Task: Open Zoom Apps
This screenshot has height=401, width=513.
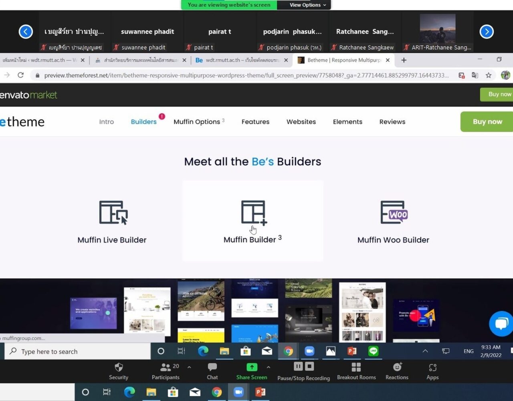Action: click(x=433, y=371)
